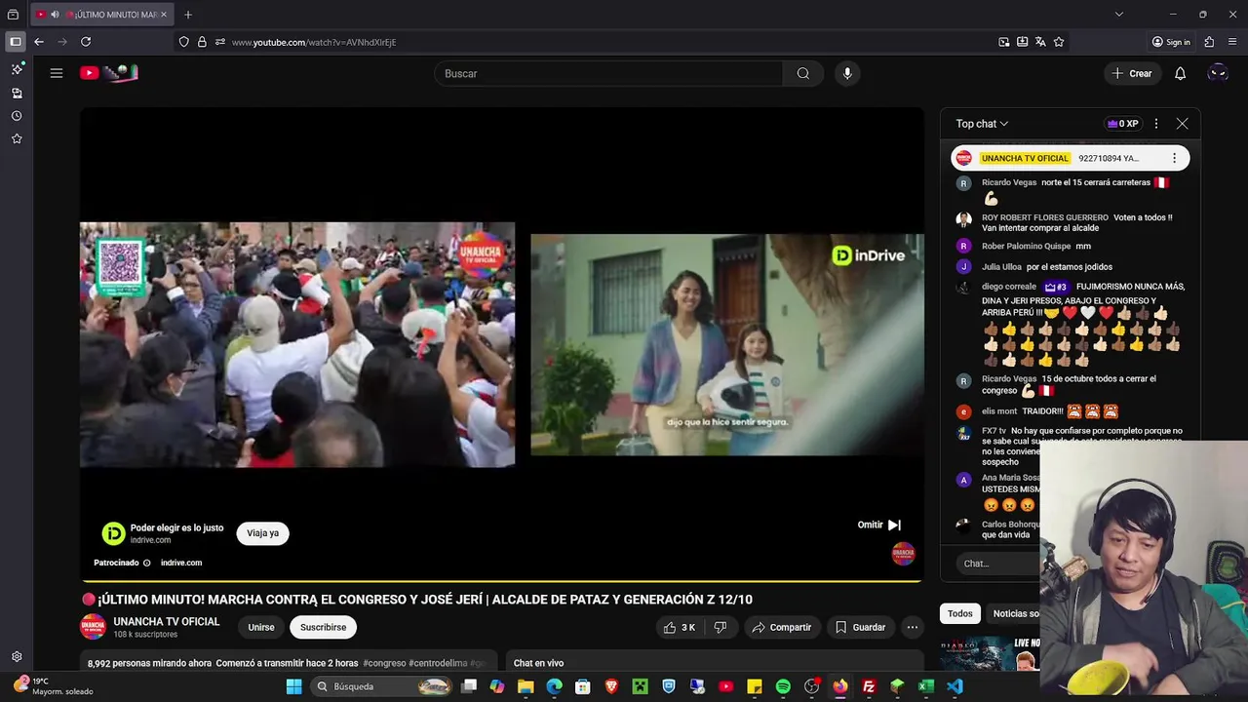Open the sponsored ad info icon

147,563
